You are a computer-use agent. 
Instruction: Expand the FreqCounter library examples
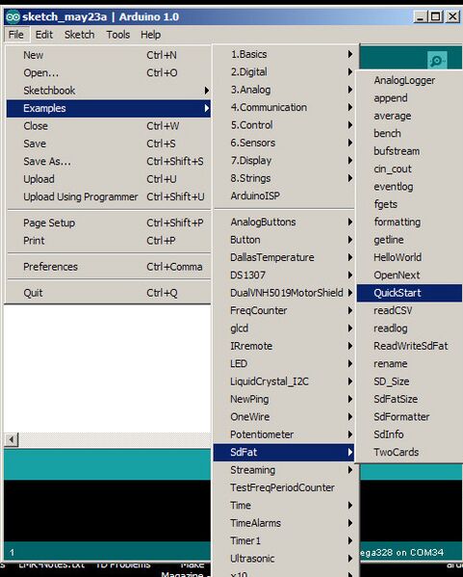[x=284, y=310]
